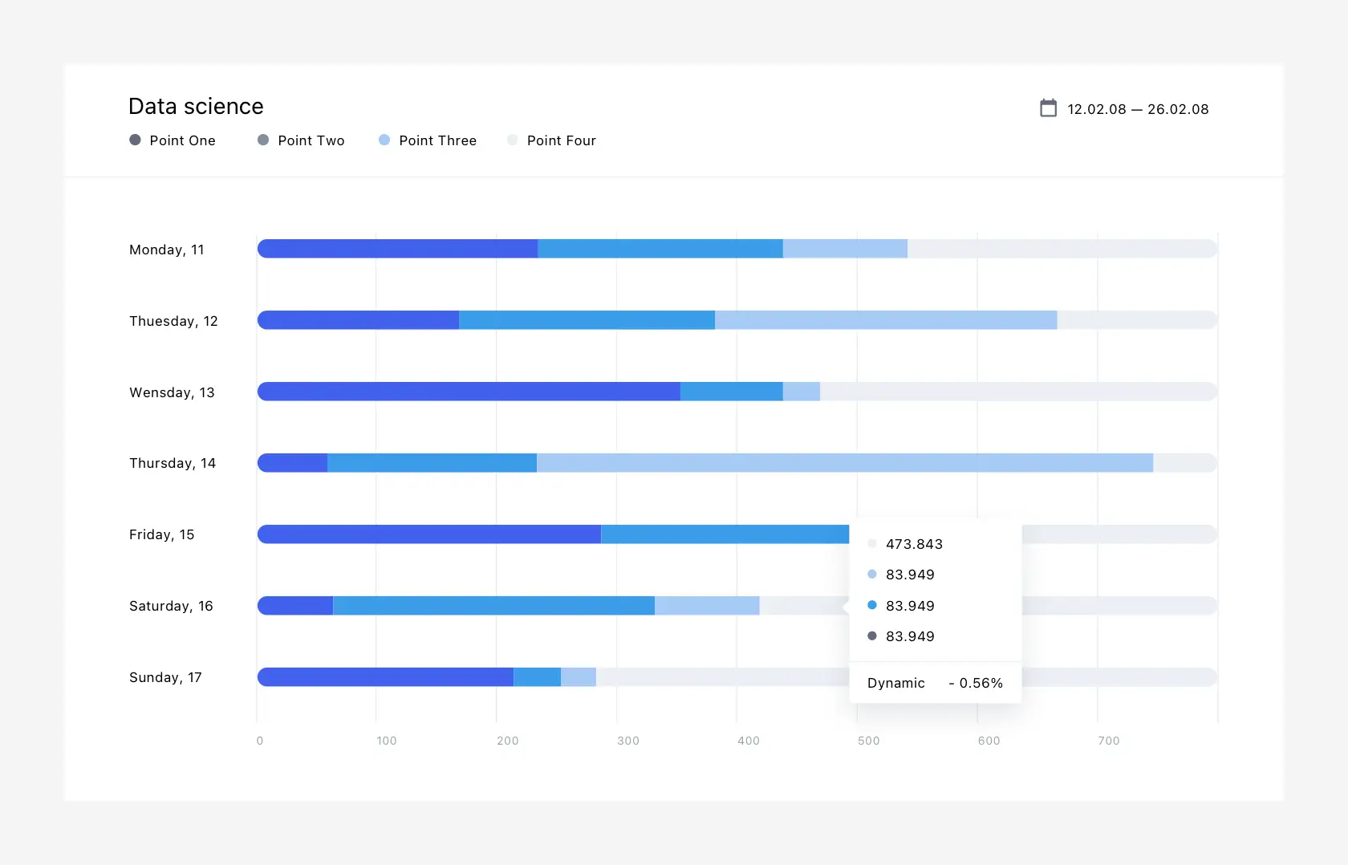The height and width of the screenshot is (865, 1348).
Task: Select the Monday, 11 row label
Action: [167, 250]
